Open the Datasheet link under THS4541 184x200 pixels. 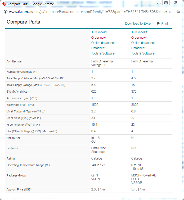coord(98,48)
